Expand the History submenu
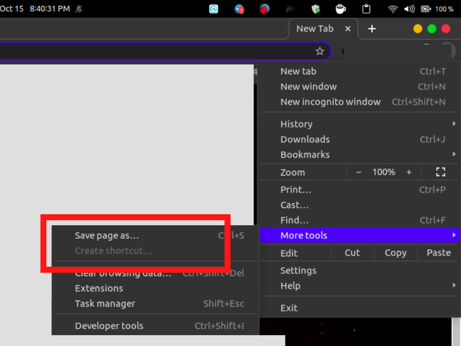The width and height of the screenshot is (461, 346). 359,124
